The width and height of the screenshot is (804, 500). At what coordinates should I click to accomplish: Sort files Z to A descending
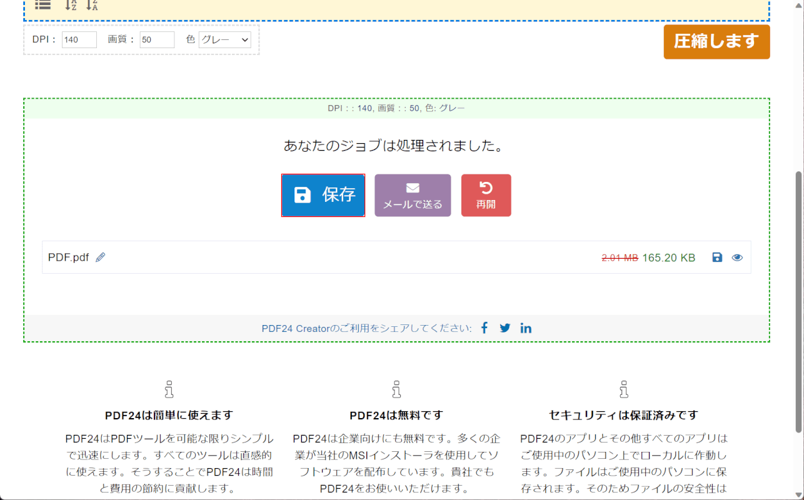pos(91,5)
